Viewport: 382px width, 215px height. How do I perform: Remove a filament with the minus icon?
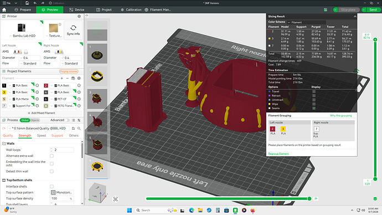pyautogui.click(x=67, y=78)
